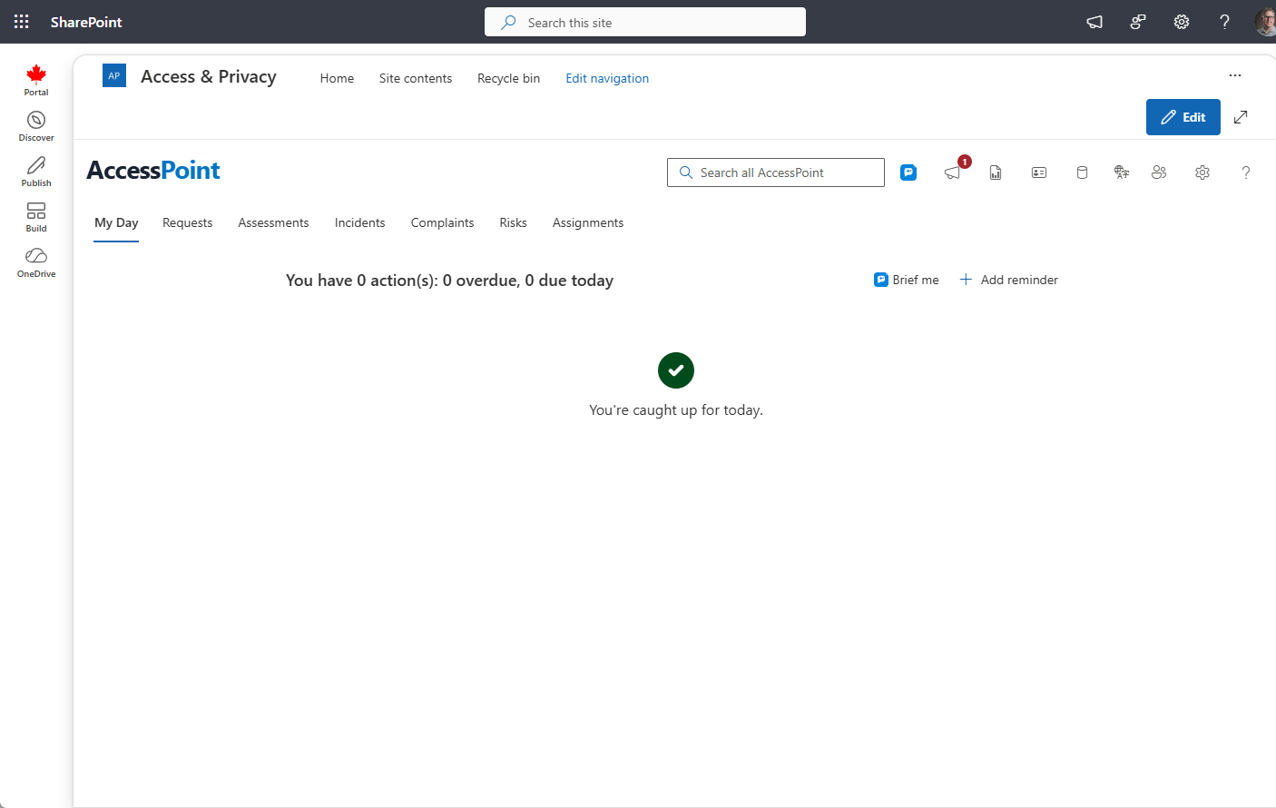Open Discover in the left app bar

(x=36, y=126)
